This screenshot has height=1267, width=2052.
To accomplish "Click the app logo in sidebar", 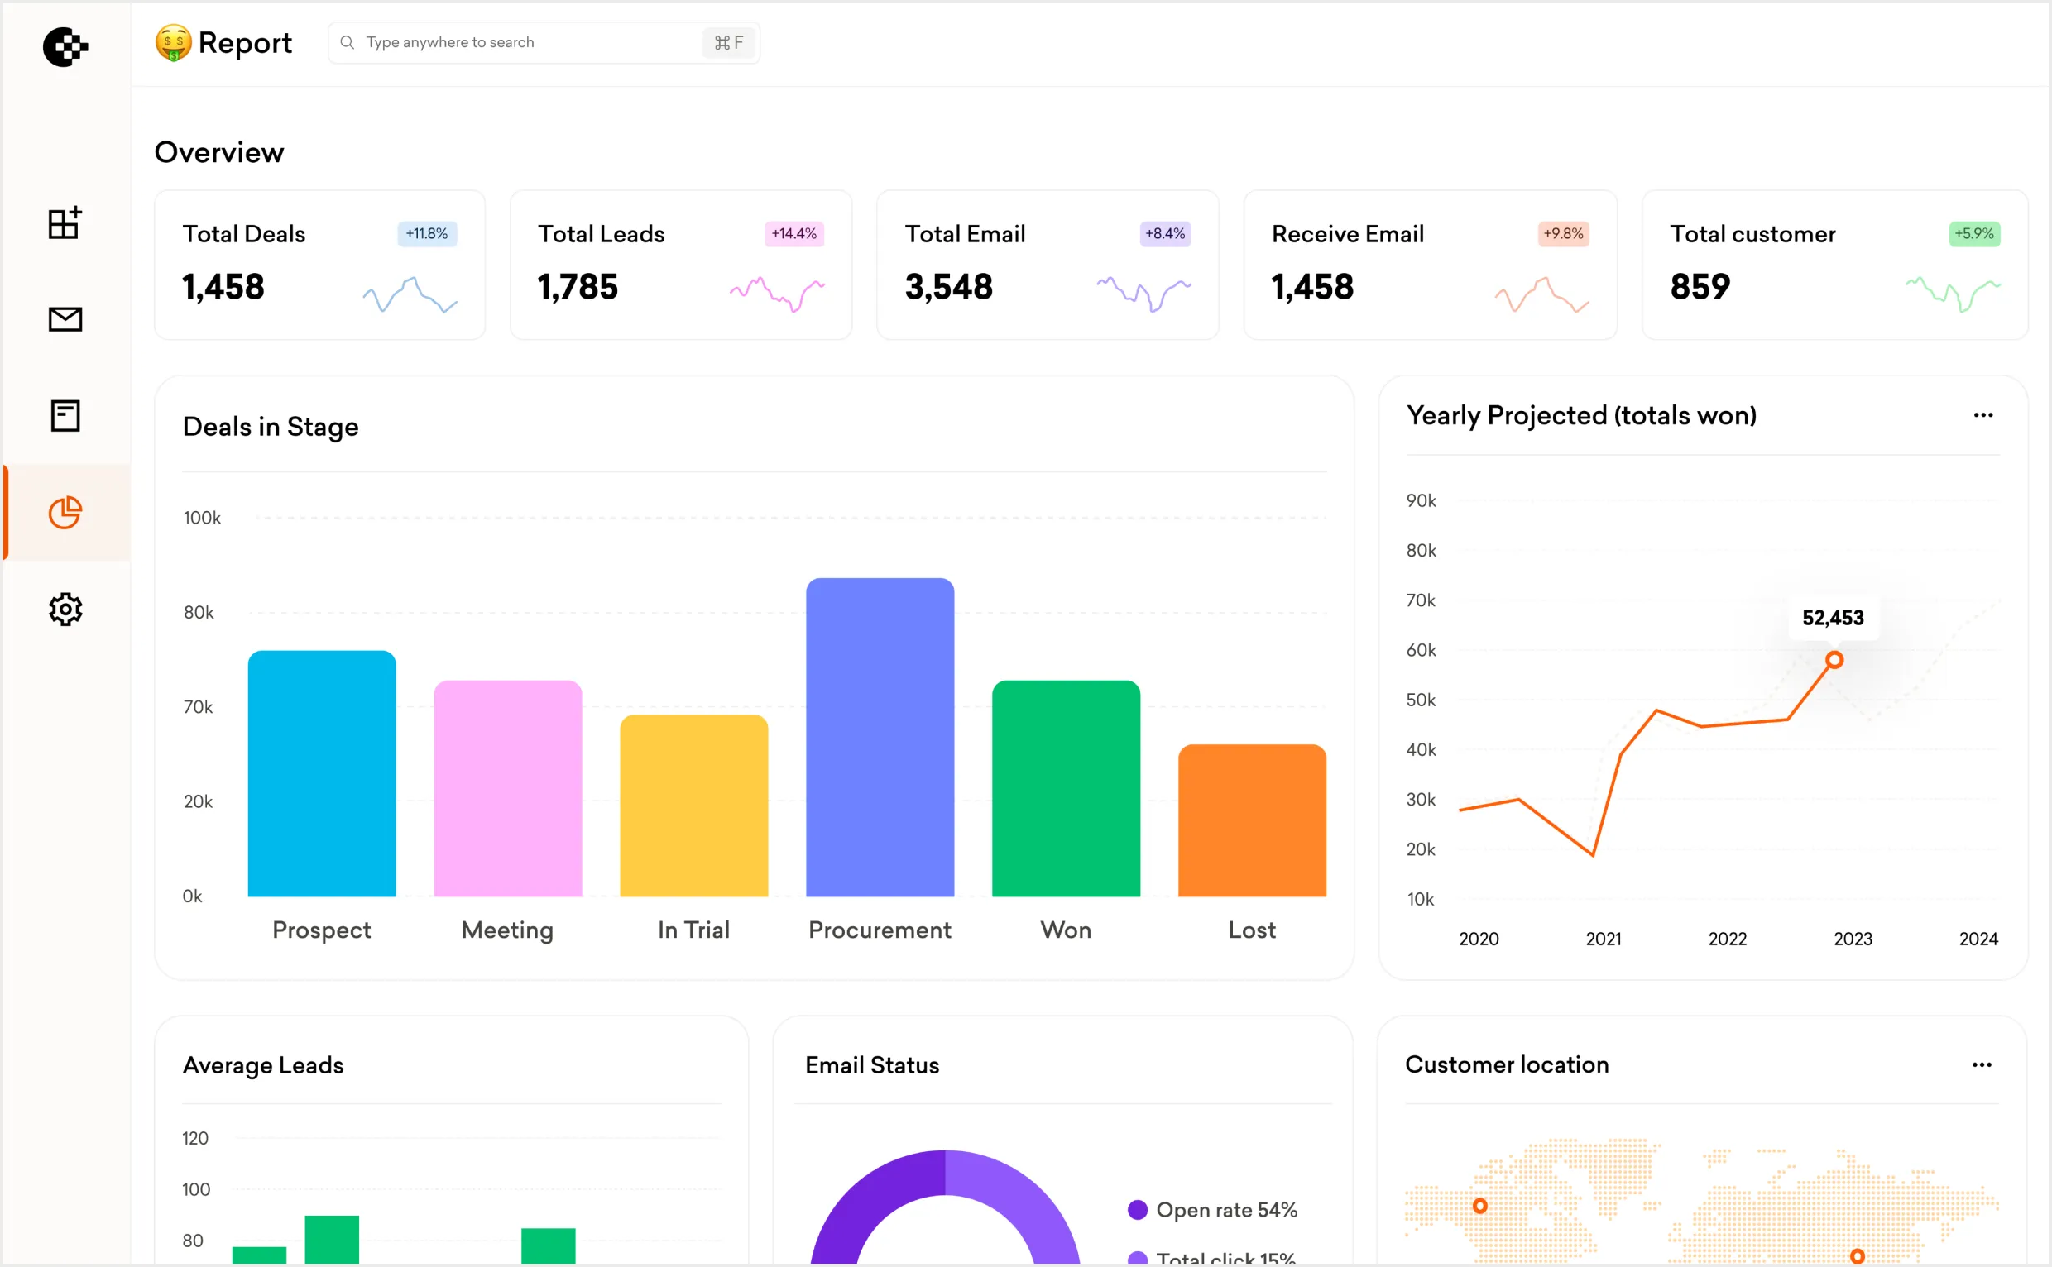I will [x=65, y=47].
